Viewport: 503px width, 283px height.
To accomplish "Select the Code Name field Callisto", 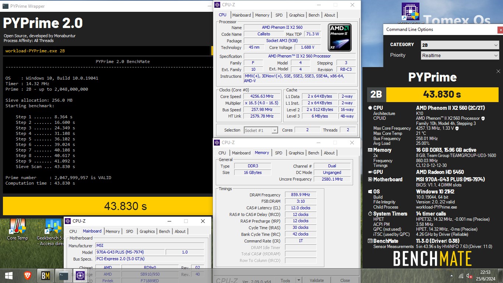I will 264,34.
